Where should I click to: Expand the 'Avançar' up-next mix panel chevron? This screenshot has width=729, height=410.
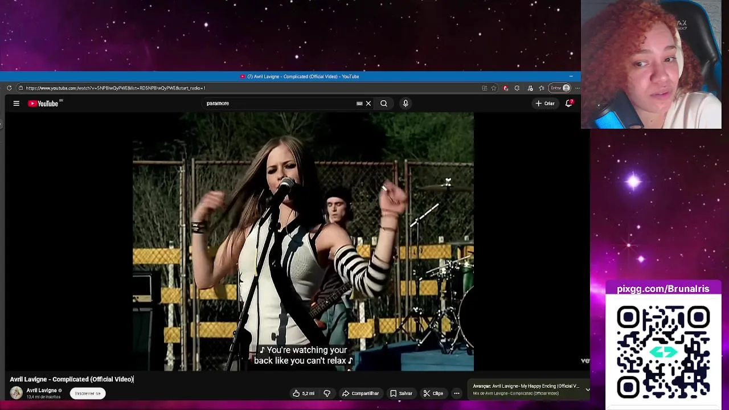(588, 390)
